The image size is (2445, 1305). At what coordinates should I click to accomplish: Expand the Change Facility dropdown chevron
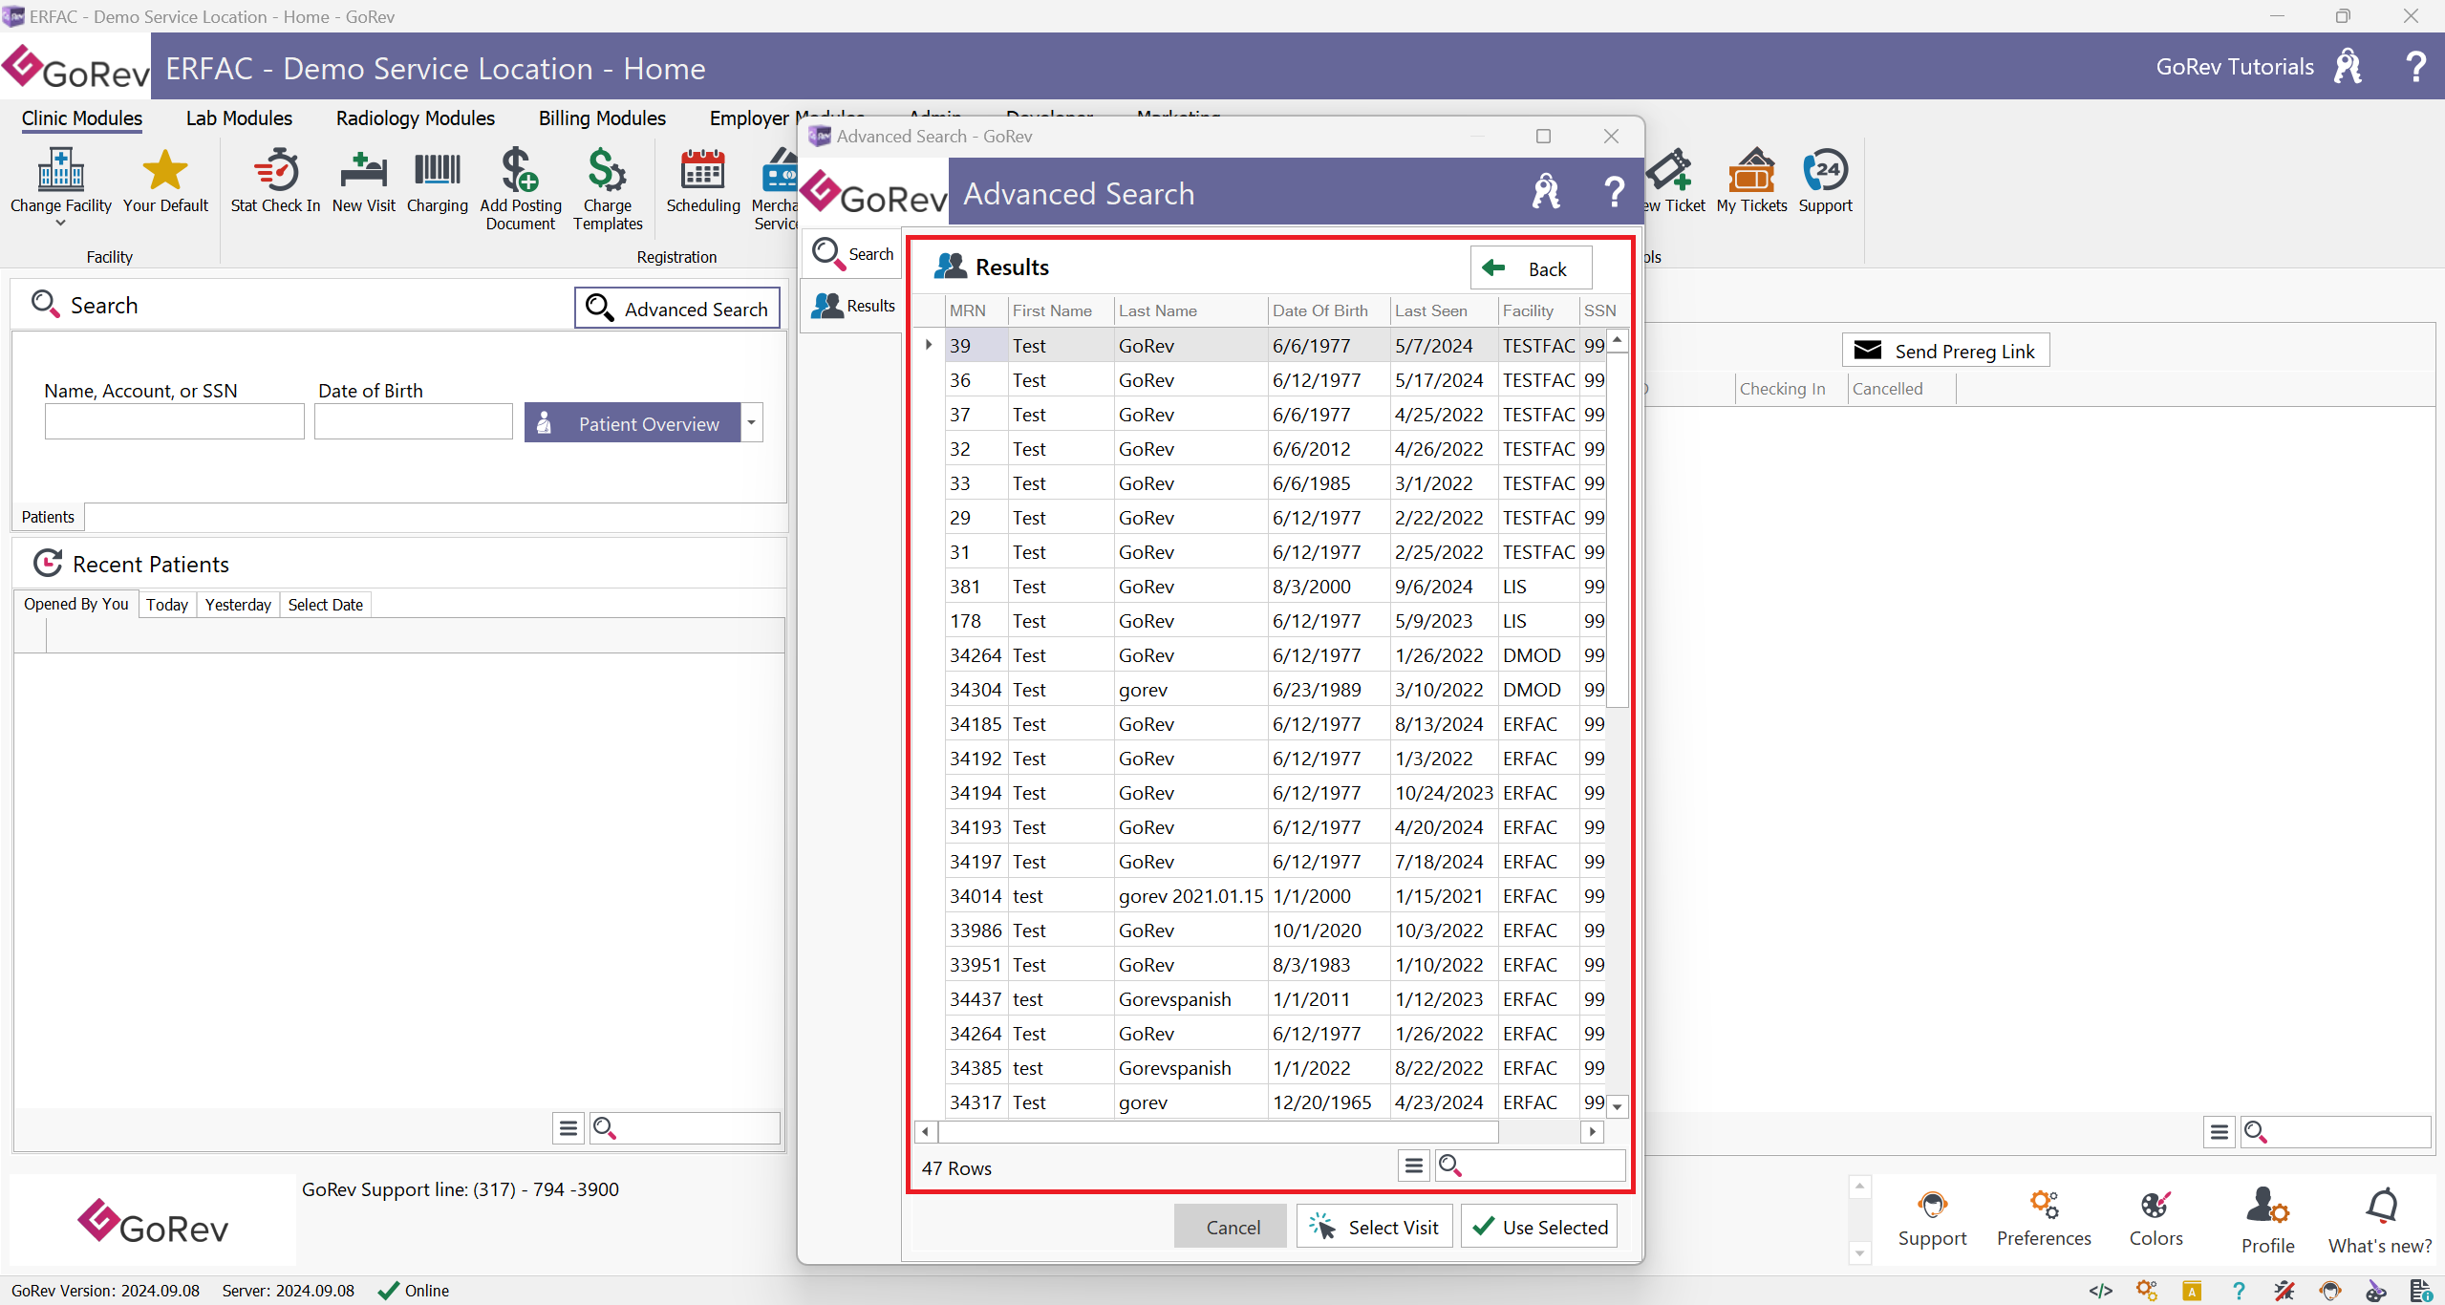click(x=60, y=224)
